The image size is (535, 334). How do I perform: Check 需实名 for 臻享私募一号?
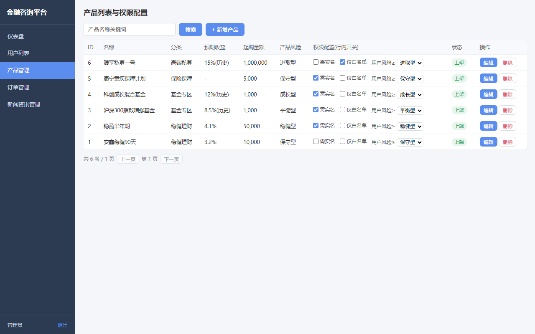[316, 62]
